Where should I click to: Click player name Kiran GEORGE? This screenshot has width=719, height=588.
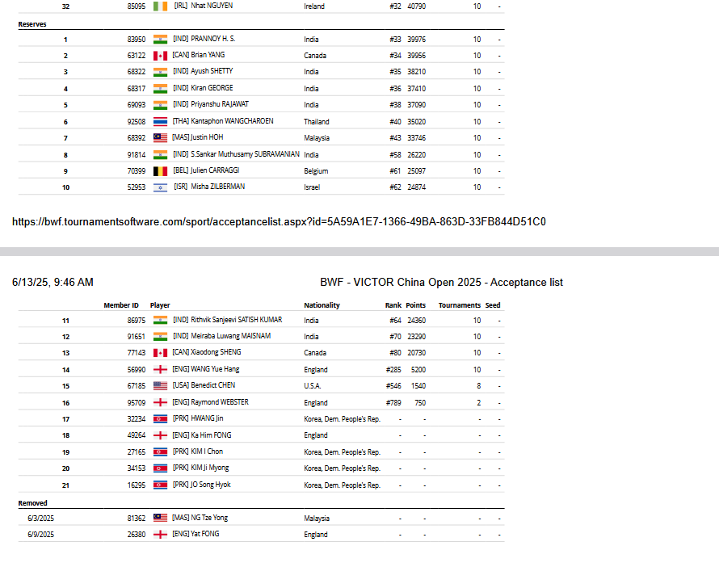pyautogui.click(x=212, y=87)
